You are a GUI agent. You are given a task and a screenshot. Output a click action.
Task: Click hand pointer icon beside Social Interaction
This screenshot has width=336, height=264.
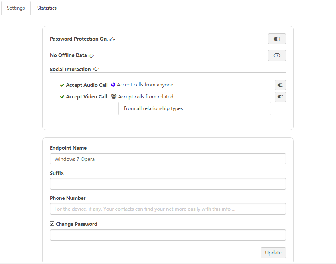pos(96,69)
